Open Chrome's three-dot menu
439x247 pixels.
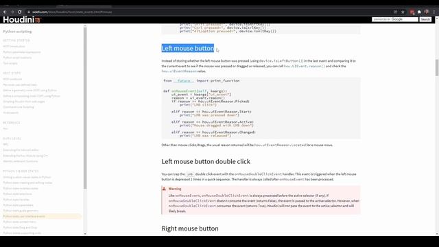(434, 12)
